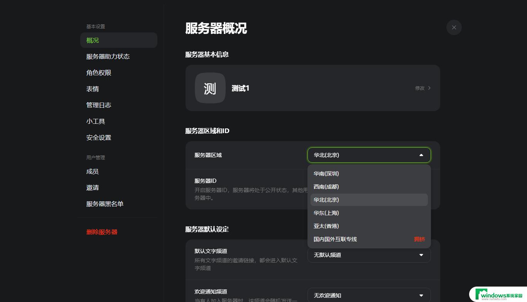
Task: Open 服务器黑名单 page
Action: (x=119, y=204)
